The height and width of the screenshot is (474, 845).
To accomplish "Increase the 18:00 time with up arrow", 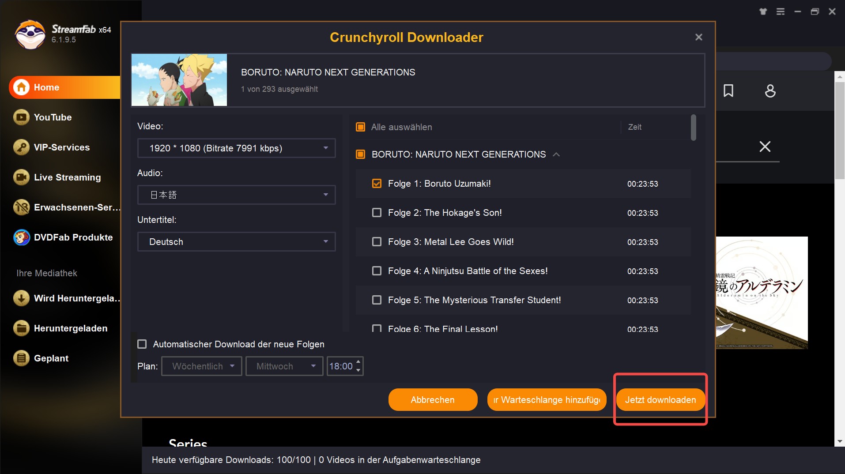I will point(358,362).
